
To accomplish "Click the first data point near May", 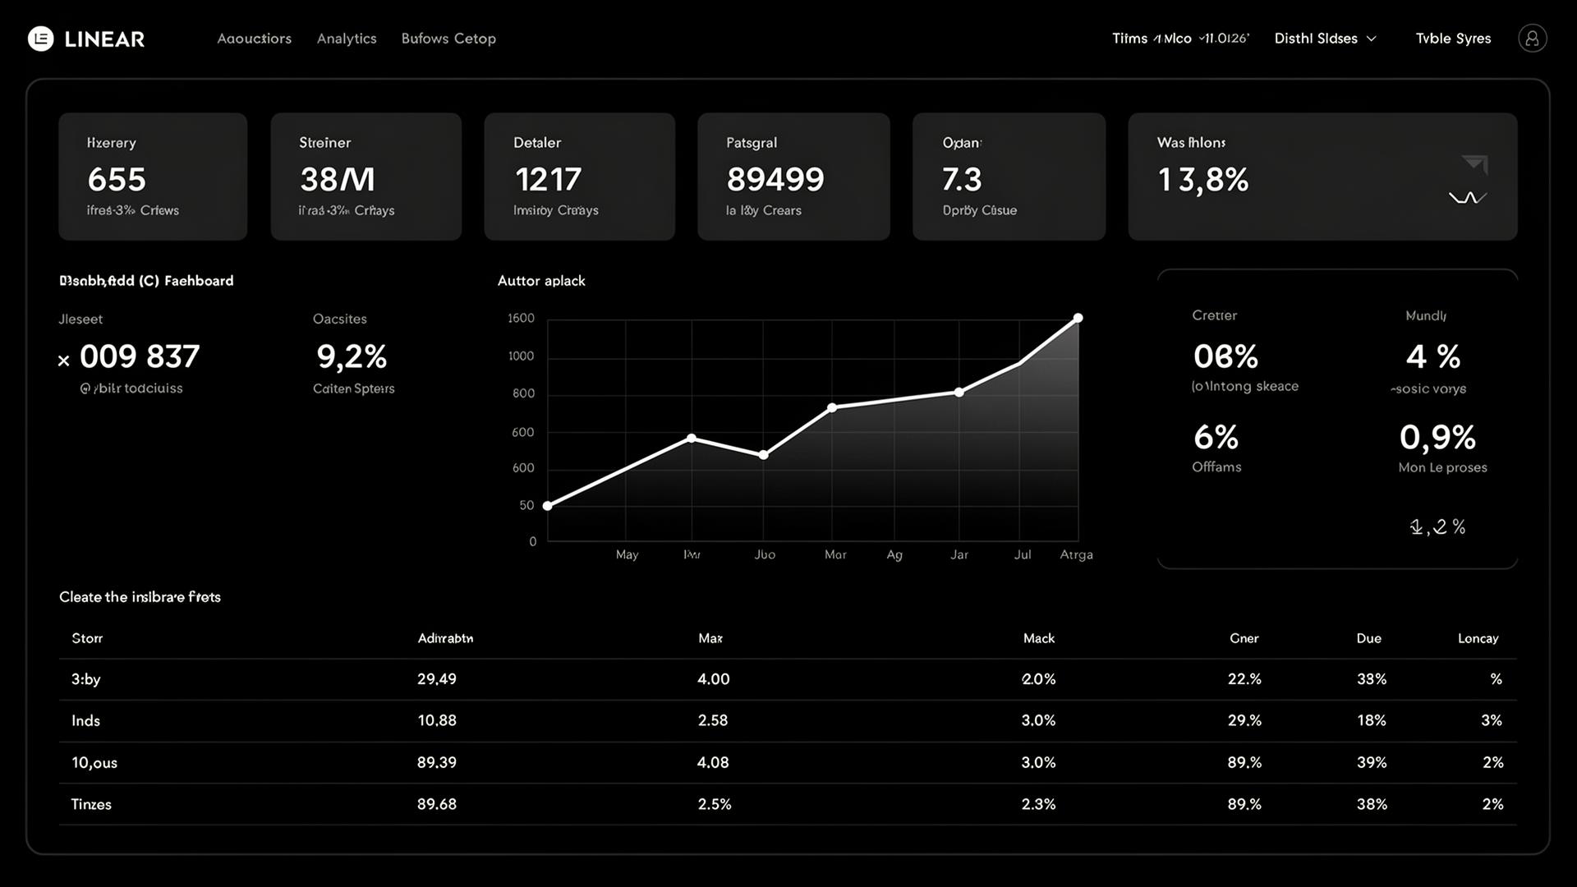I will [x=549, y=505].
